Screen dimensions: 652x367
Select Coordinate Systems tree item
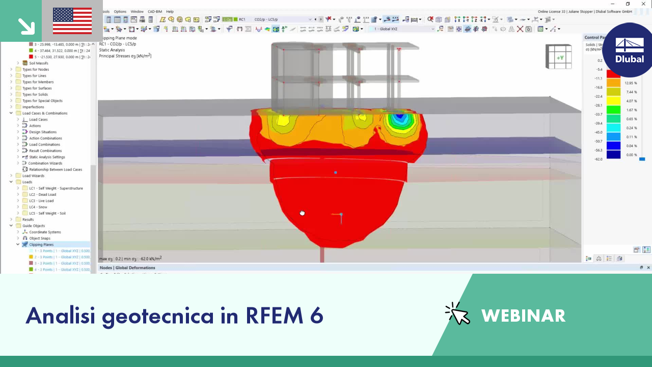click(x=45, y=232)
